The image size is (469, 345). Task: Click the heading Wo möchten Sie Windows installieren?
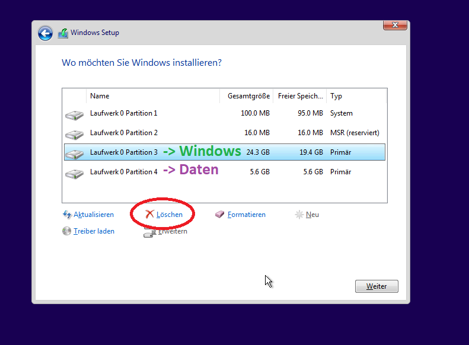click(x=142, y=63)
